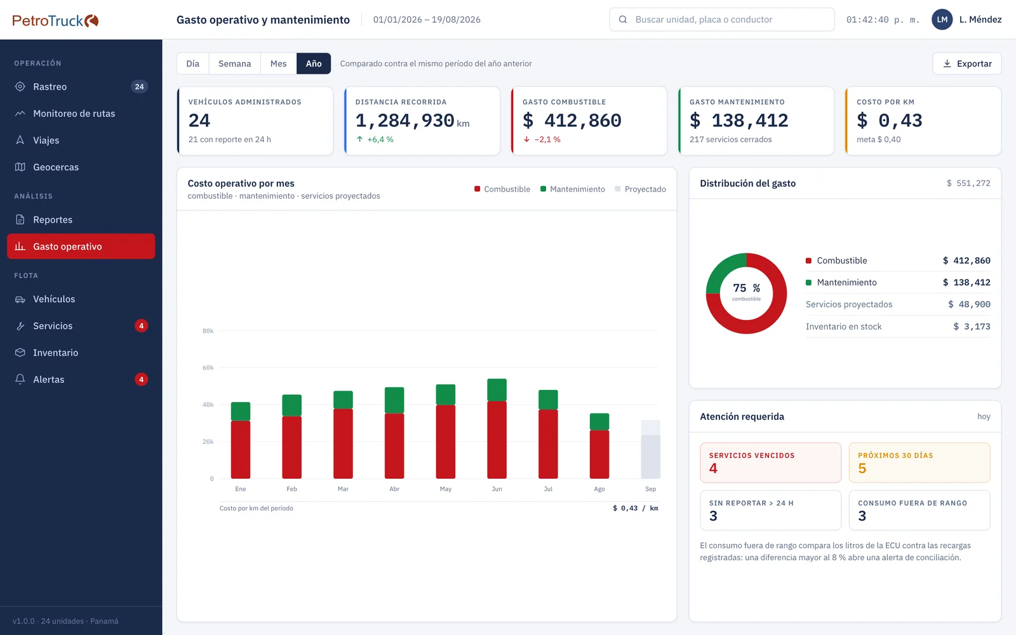Screen dimensions: 1016x635
Task: Select the Año period tab
Action: 314,63
